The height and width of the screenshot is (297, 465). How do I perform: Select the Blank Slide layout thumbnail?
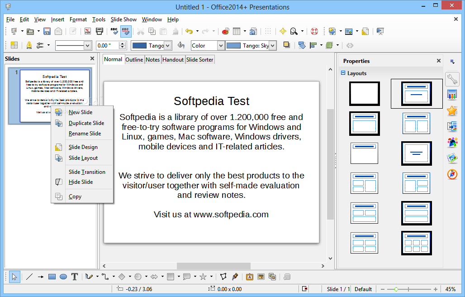click(364, 94)
